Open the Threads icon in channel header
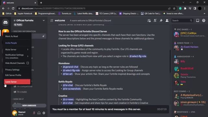 [149, 20]
